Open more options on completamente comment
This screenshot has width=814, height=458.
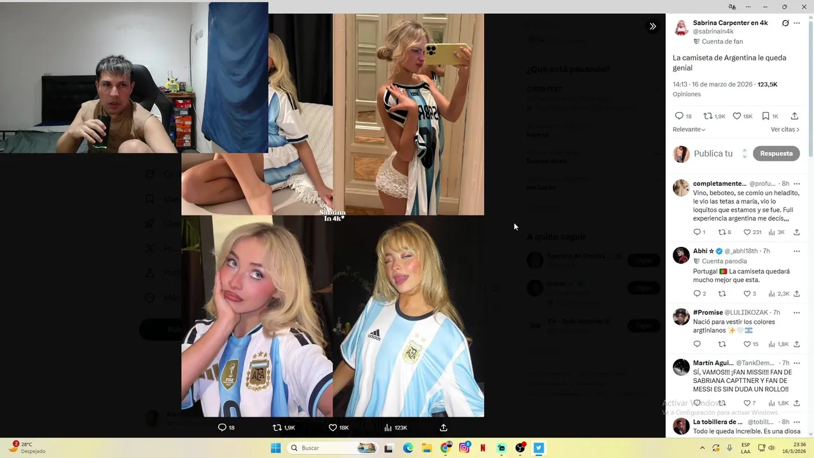tap(797, 183)
